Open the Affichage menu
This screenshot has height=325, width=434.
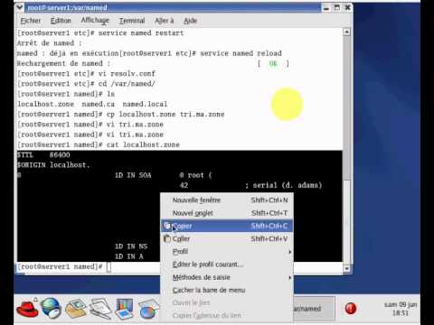[95, 21]
